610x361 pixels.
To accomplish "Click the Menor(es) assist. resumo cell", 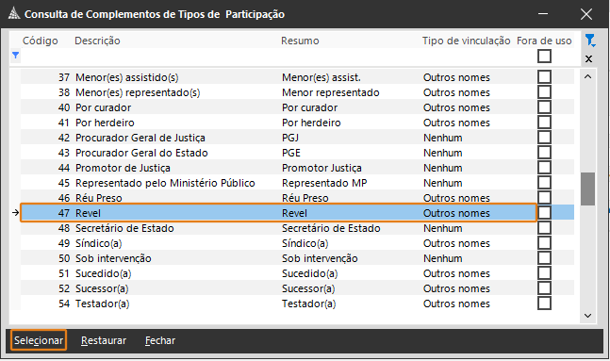I will (x=321, y=77).
